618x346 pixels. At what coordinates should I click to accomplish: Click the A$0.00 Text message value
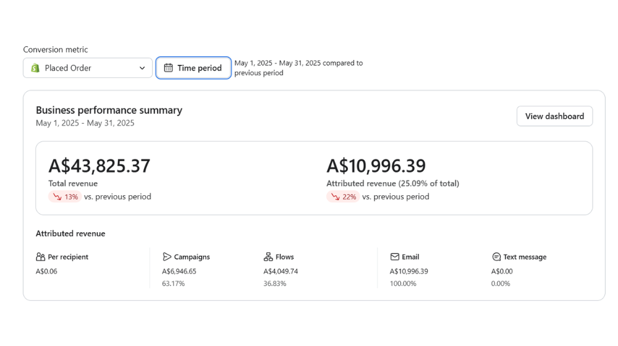tap(502, 271)
